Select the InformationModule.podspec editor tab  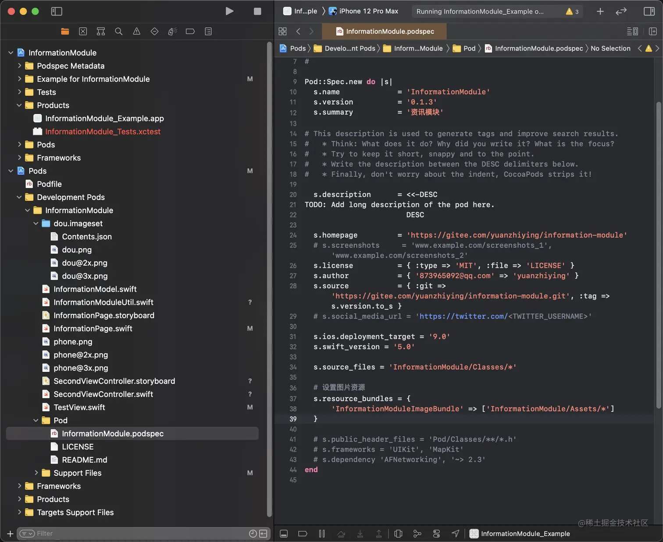[x=385, y=31]
